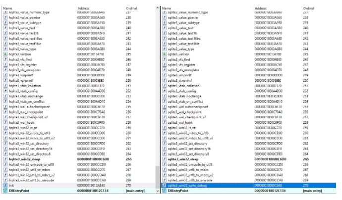Select the hqlite3_win32_set_directory16 export
This screenshot has height=200, width=342.
[78, 149]
